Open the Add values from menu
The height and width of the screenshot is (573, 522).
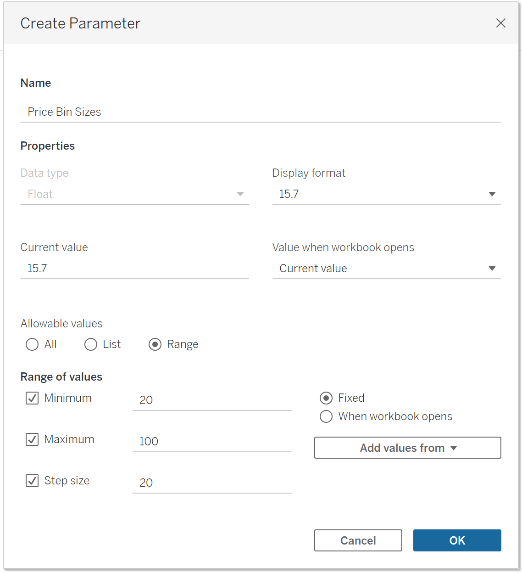pos(407,448)
